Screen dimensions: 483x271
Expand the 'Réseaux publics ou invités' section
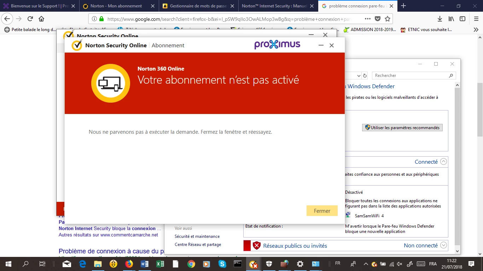click(444, 245)
